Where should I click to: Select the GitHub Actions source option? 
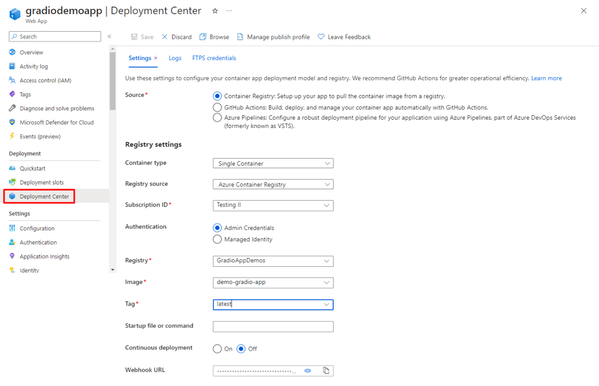click(217, 107)
